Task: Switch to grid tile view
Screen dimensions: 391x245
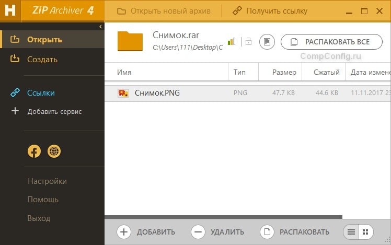Action: (365, 232)
